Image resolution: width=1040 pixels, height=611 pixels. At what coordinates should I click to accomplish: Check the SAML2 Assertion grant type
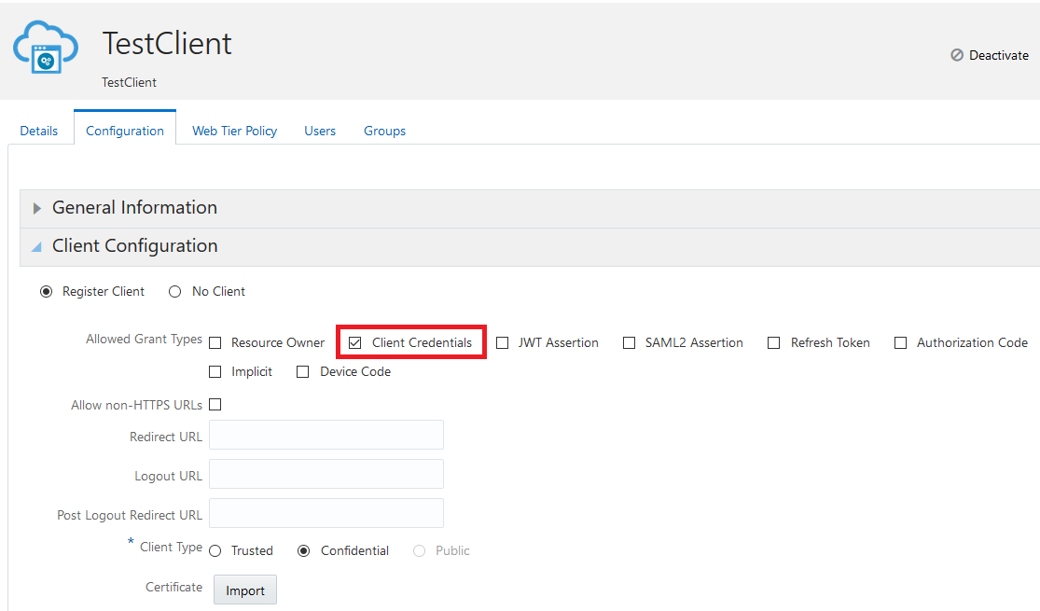629,342
